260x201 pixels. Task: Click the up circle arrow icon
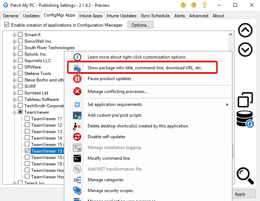(x=245, y=30)
